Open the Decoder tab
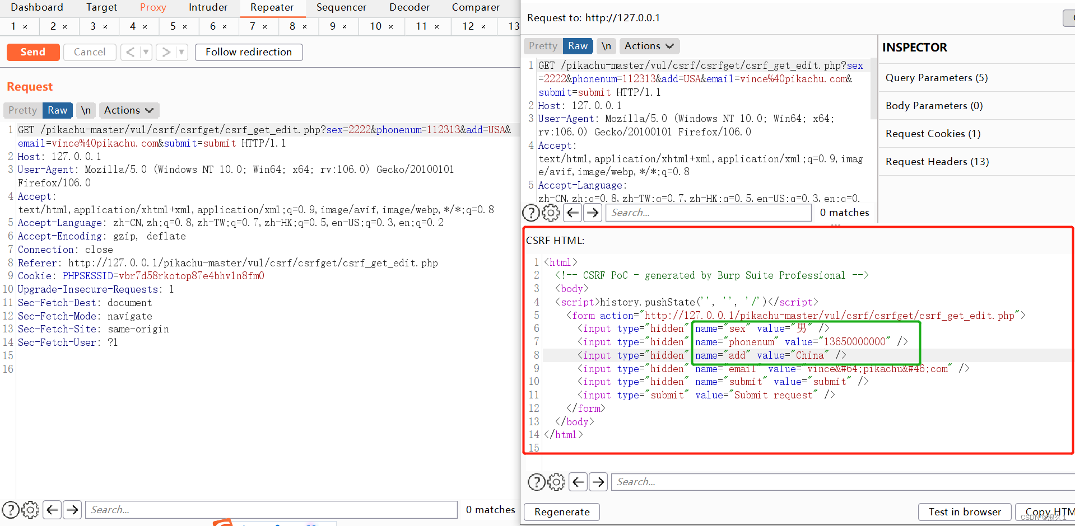1075x526 pixels. (x=409, y=7)
